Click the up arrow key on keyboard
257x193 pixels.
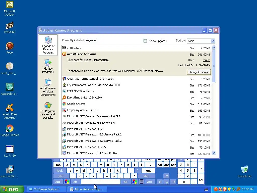(x=167, y=176)
